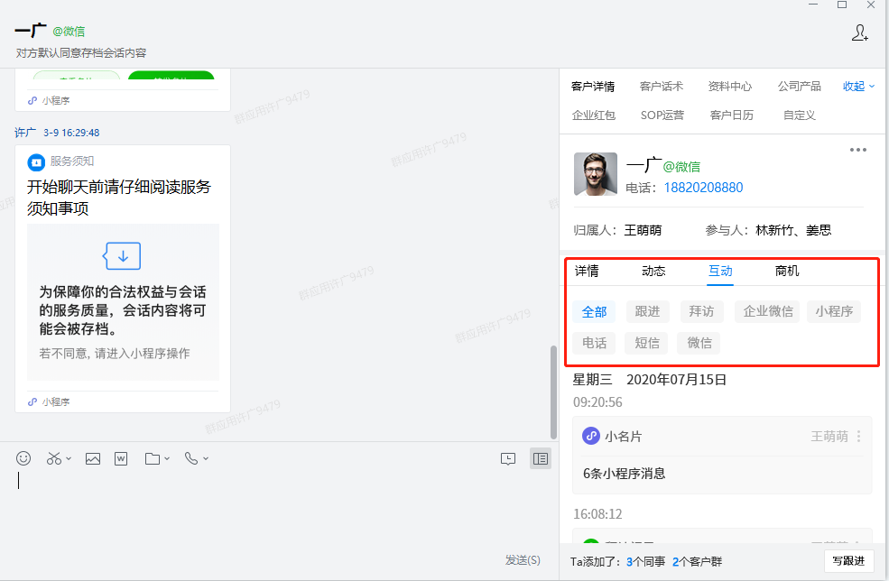Select the 全部 filter chip
889x581 pixels.
(x=594, y=312)
